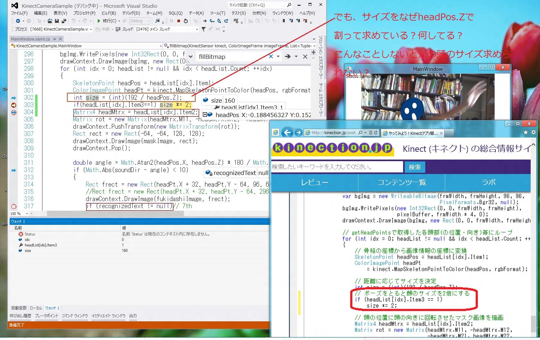Image resolution: width=540 pixels, height=340 pixels.
Task: Click the Step Over debug icon
Action: pyautogui.click(x=219, y=21)
